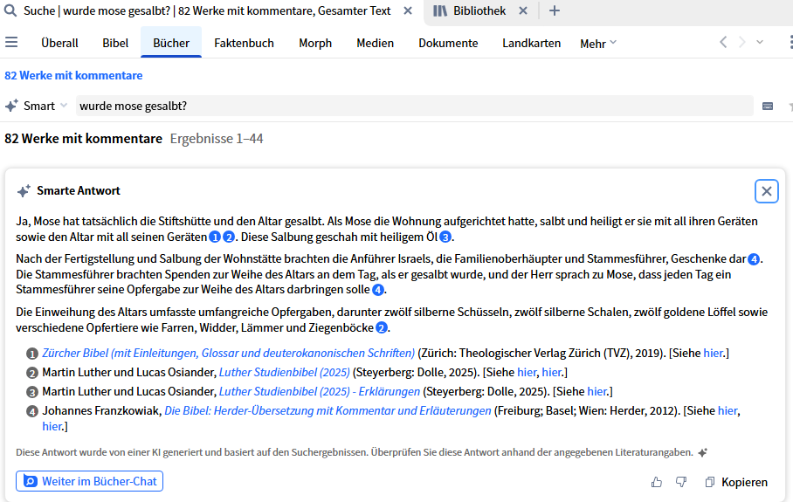Viewport: 793px width, 502px height.
Task: Click citation marker 2 after Ziegenböcke
Action: (x=382, y=328)
